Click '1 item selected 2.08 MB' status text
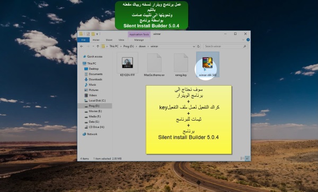 click(107, 159)
